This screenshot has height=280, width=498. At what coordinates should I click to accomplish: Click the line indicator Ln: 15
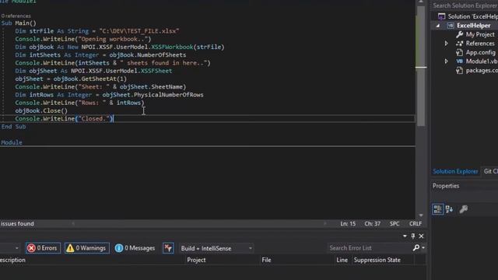pyautogui.click(x=348, y=223)
